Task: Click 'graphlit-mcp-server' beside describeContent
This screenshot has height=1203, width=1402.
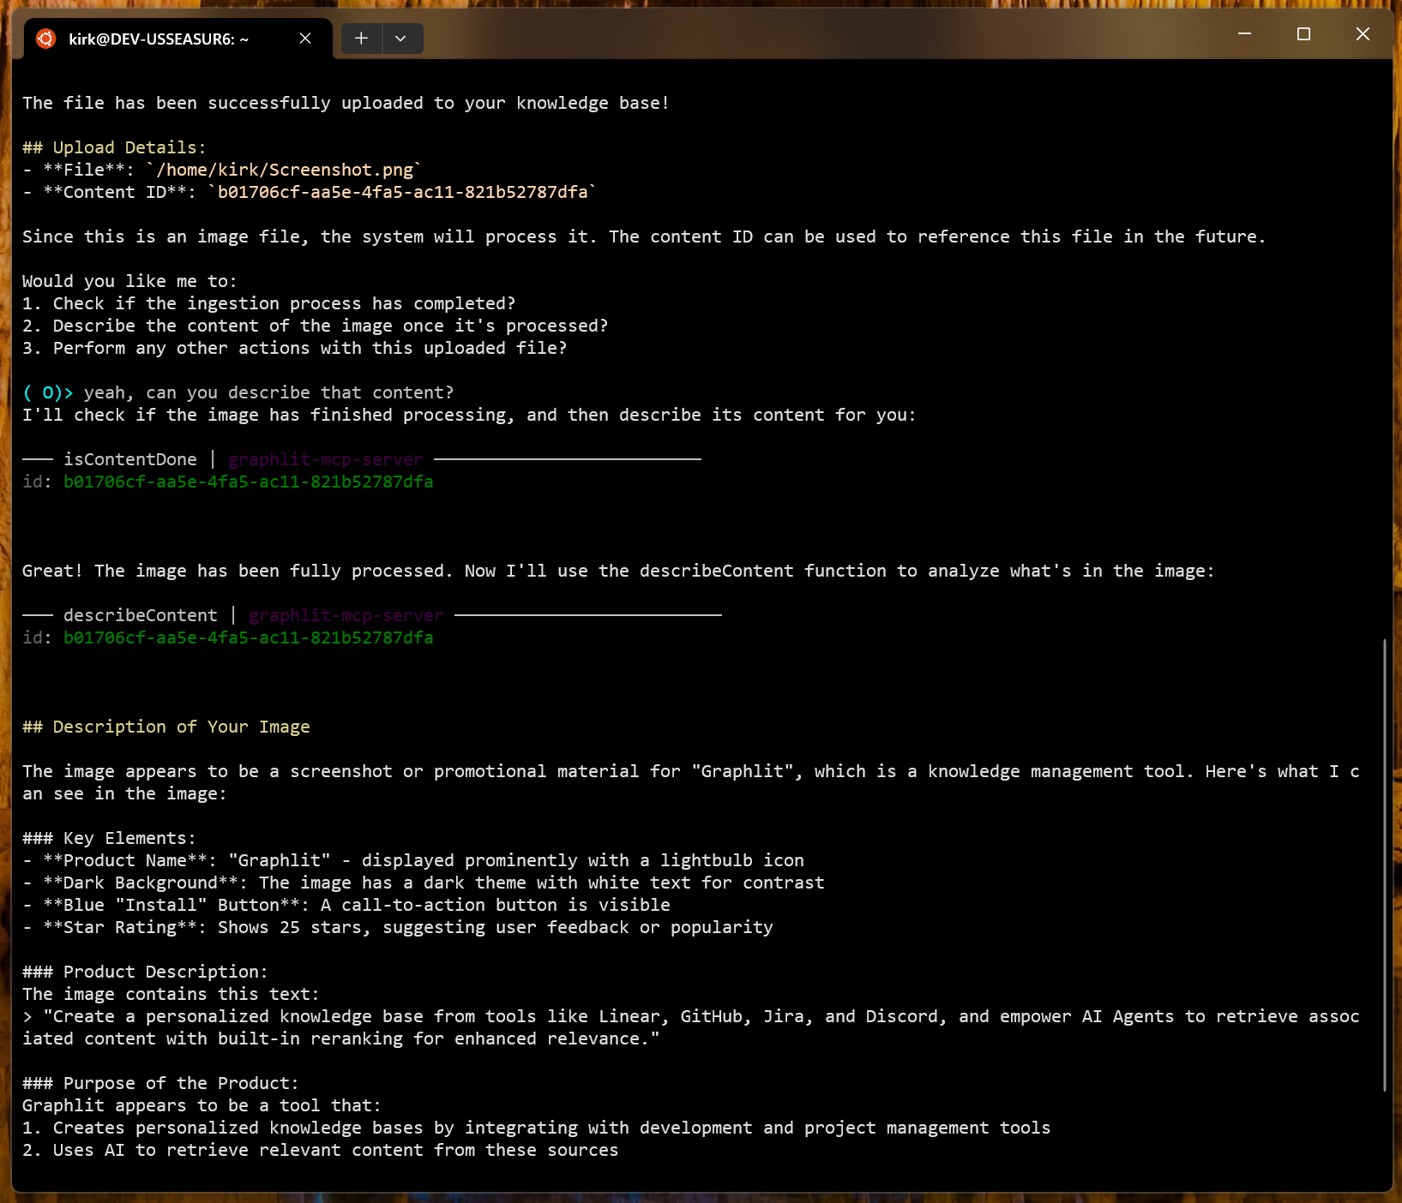Action: click(x=346, y=615)
